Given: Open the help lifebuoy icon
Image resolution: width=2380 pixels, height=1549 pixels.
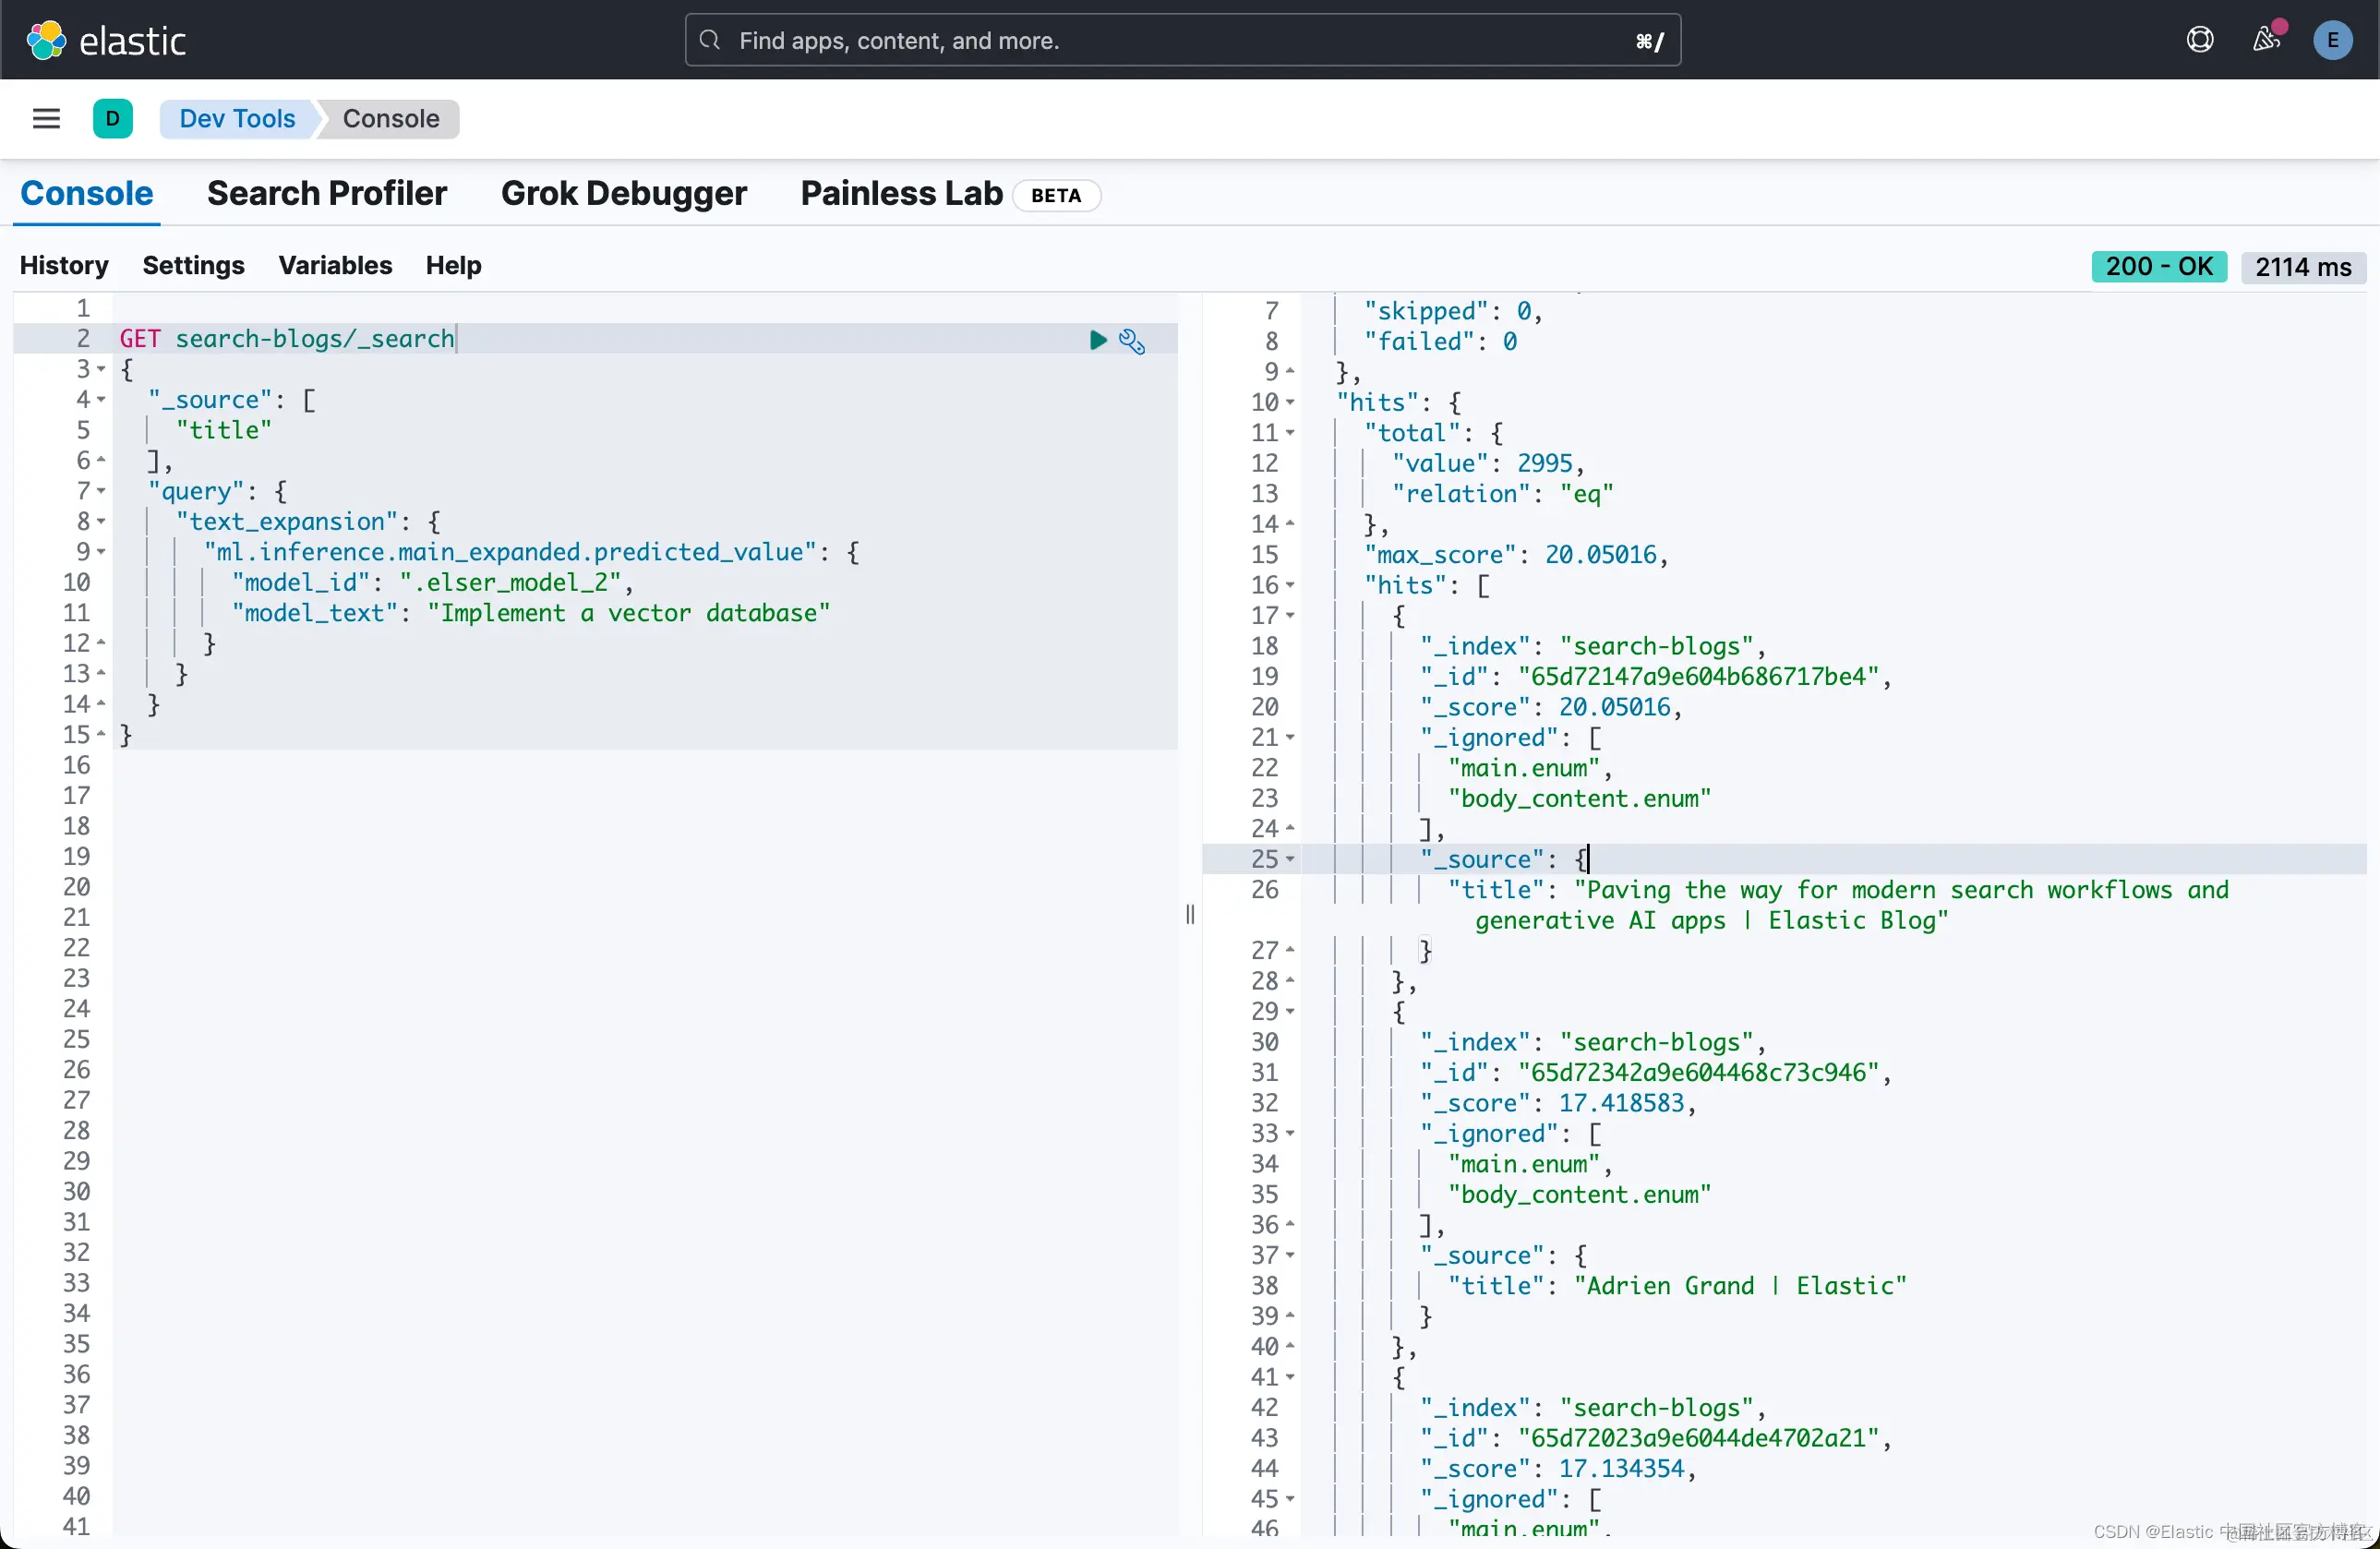Looking at the screenshot, I should (2199, 40).
